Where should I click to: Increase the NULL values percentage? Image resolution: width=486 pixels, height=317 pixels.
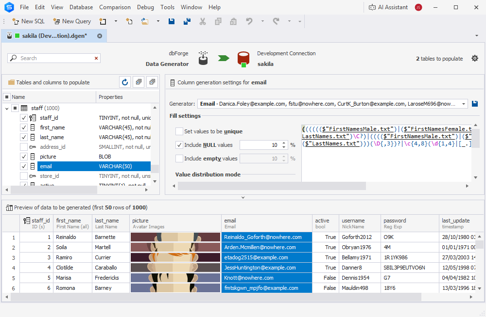coord(284,143)
